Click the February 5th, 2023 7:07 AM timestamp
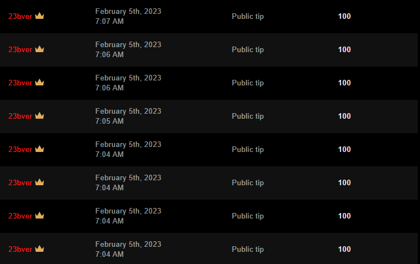The height and width of the screenshot is (264, 420). point(128,16)
